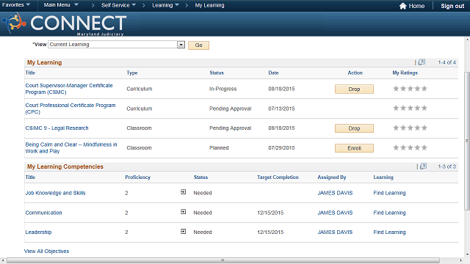Click the In-Progress status cell
470x264 pixels.
click(223, 89)
